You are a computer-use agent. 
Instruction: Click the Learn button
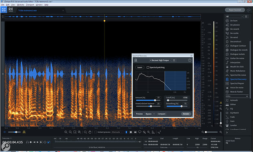(x=140, y=67)
